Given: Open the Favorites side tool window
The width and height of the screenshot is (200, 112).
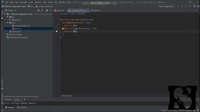Looking at the screenshot, I should pyautogui.click(x=2, y=84).
